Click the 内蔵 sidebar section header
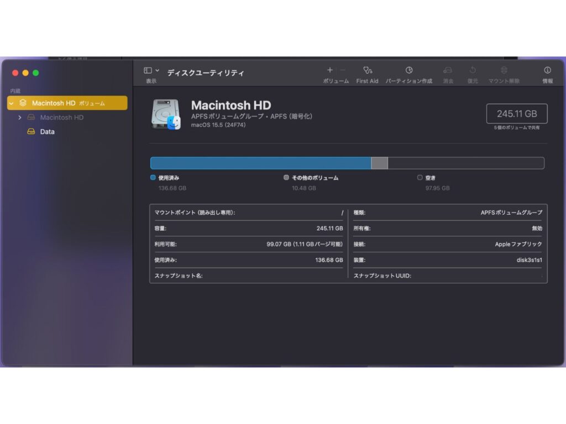Viewport: 566px width, 424px height. click(15, 91)
